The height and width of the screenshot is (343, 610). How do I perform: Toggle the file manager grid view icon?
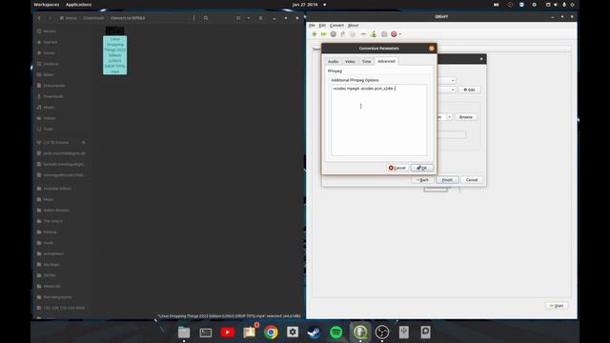[x=238, y=18]
